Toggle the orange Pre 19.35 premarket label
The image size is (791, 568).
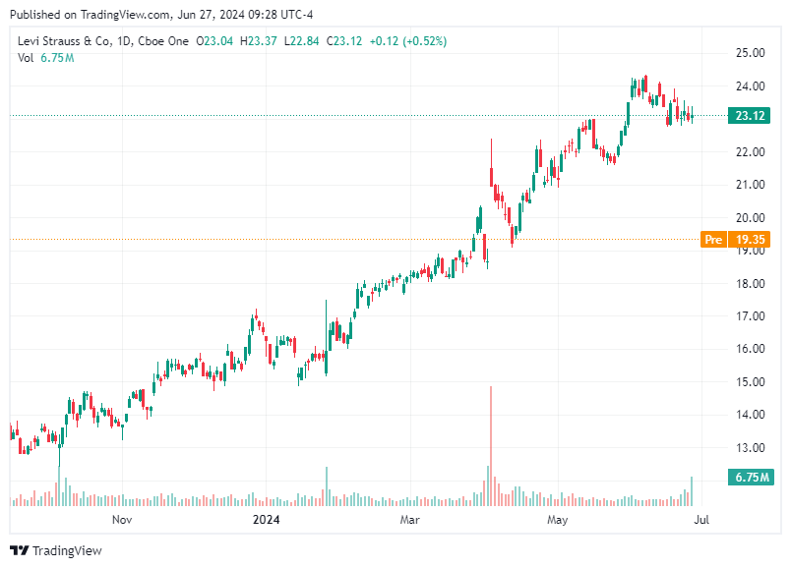click(x=735, y=238)
